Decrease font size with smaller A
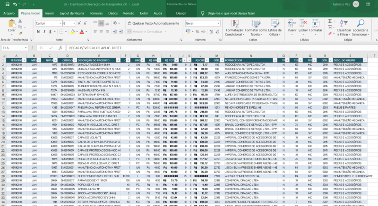The height and width of the screenshot is (206, 378). click(85, 23)
